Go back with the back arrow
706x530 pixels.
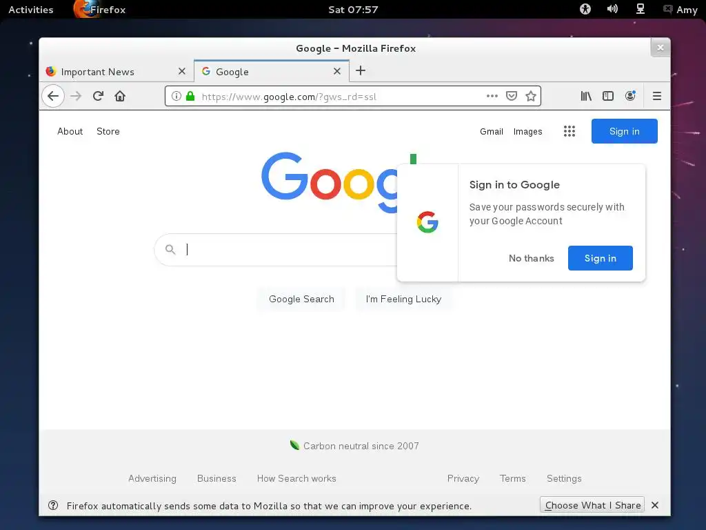(x=53, y=96)
